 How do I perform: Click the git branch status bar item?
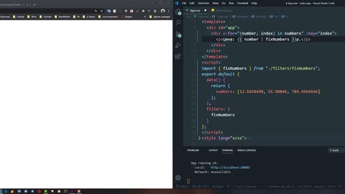click(x=182, y=186)
